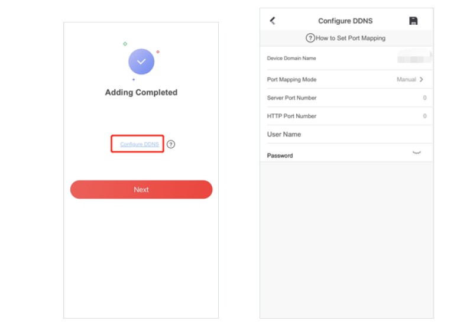Show password using the closed-eye icon
The height and width of the screenshot is (334, 476).
coord(417,153)
